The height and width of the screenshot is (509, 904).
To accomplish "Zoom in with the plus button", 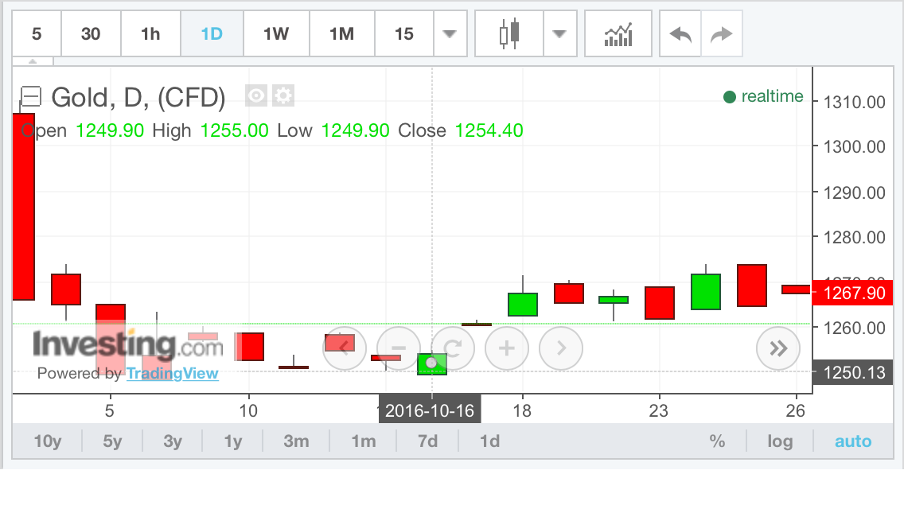I will (507, 348).
